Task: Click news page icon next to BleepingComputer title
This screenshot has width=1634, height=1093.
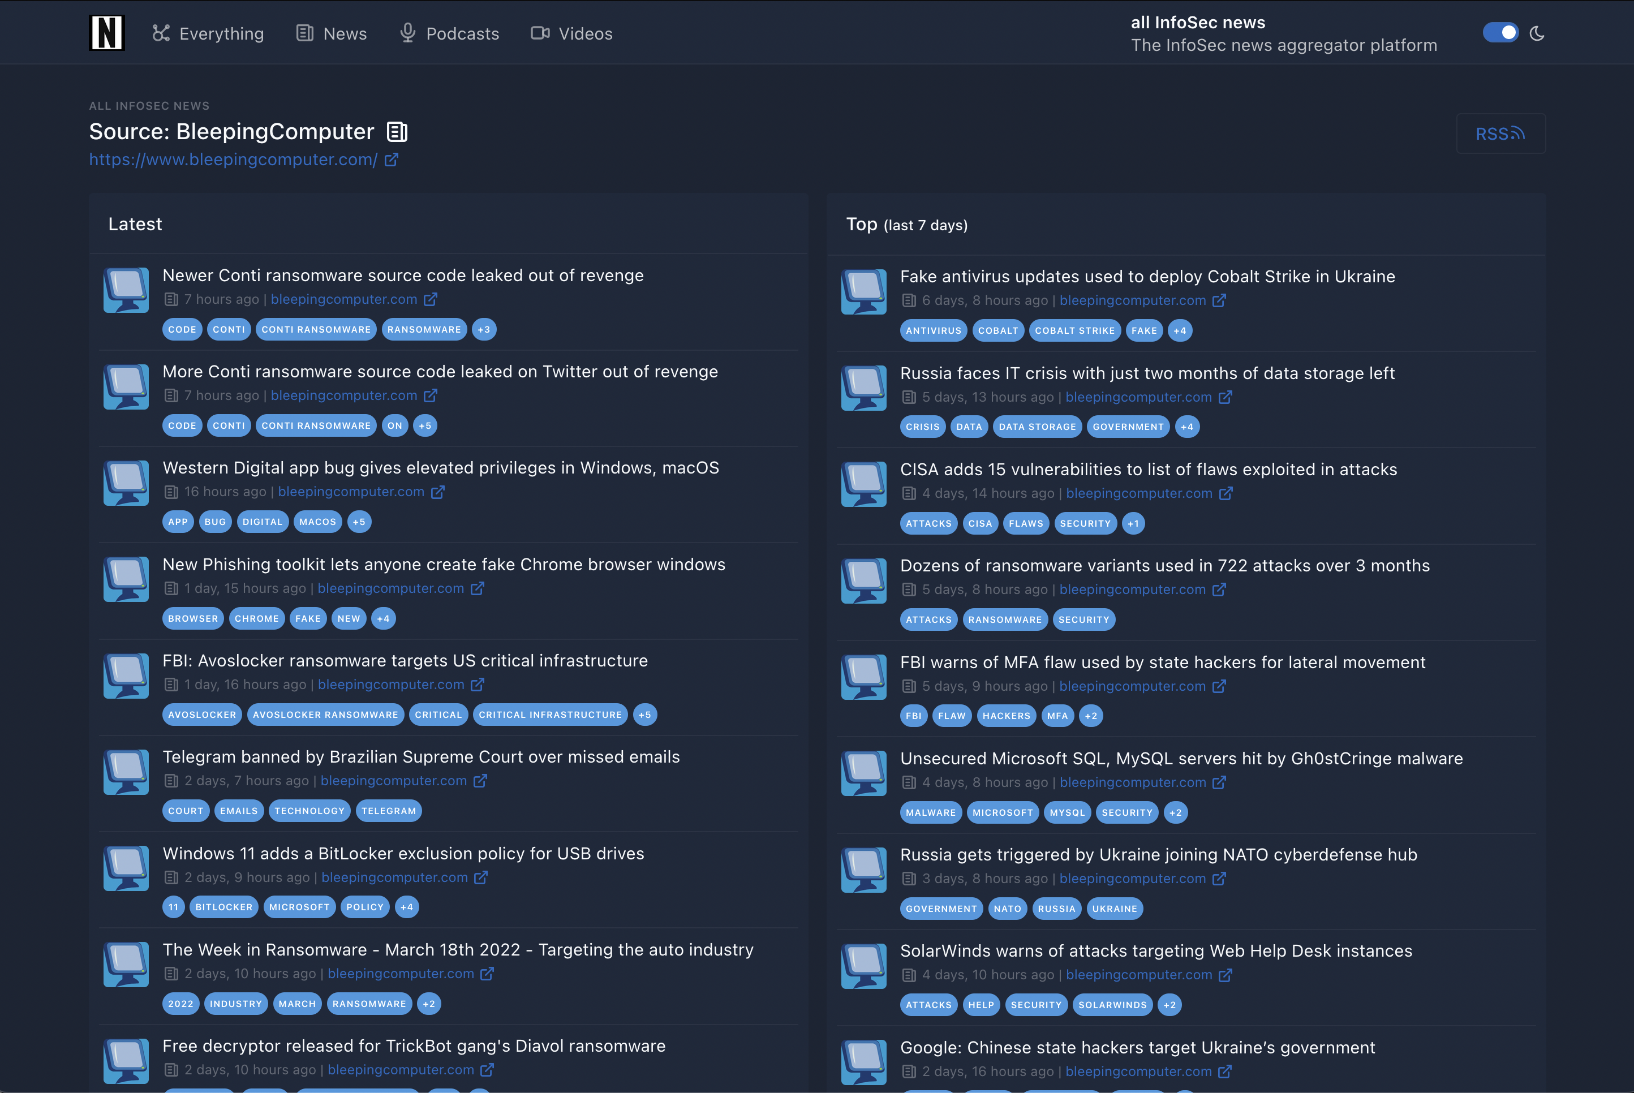Action: pyautogui.click(x=397, y=132)
